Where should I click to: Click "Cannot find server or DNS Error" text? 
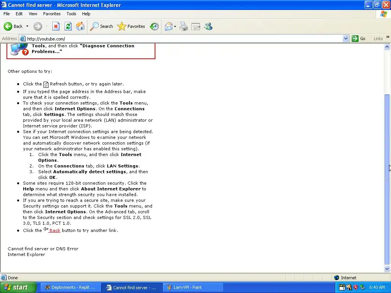[43, 249]
